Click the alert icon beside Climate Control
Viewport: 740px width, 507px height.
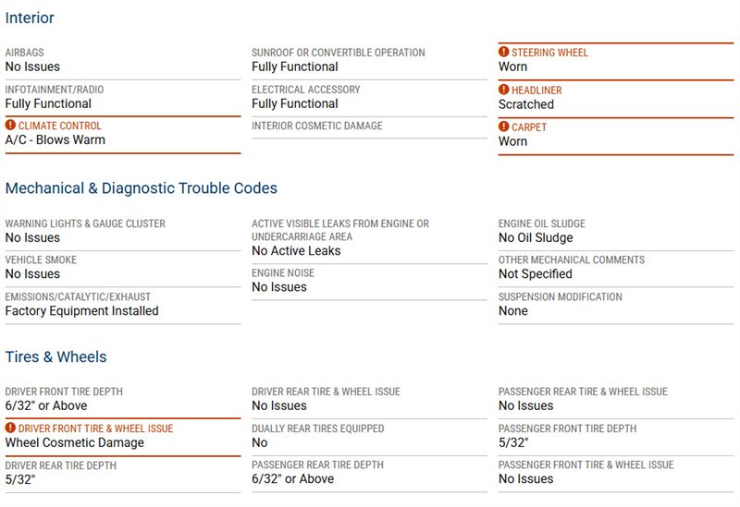[10, 126]
